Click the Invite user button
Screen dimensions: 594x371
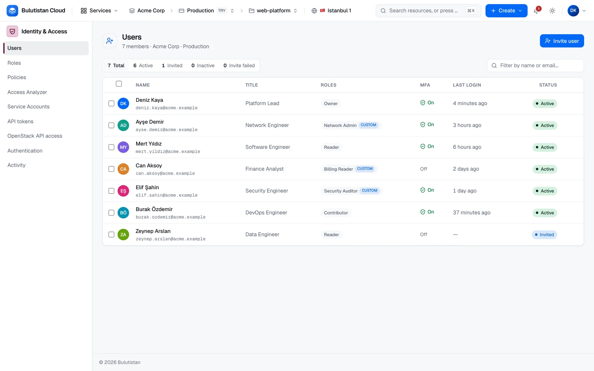(562, 41)
